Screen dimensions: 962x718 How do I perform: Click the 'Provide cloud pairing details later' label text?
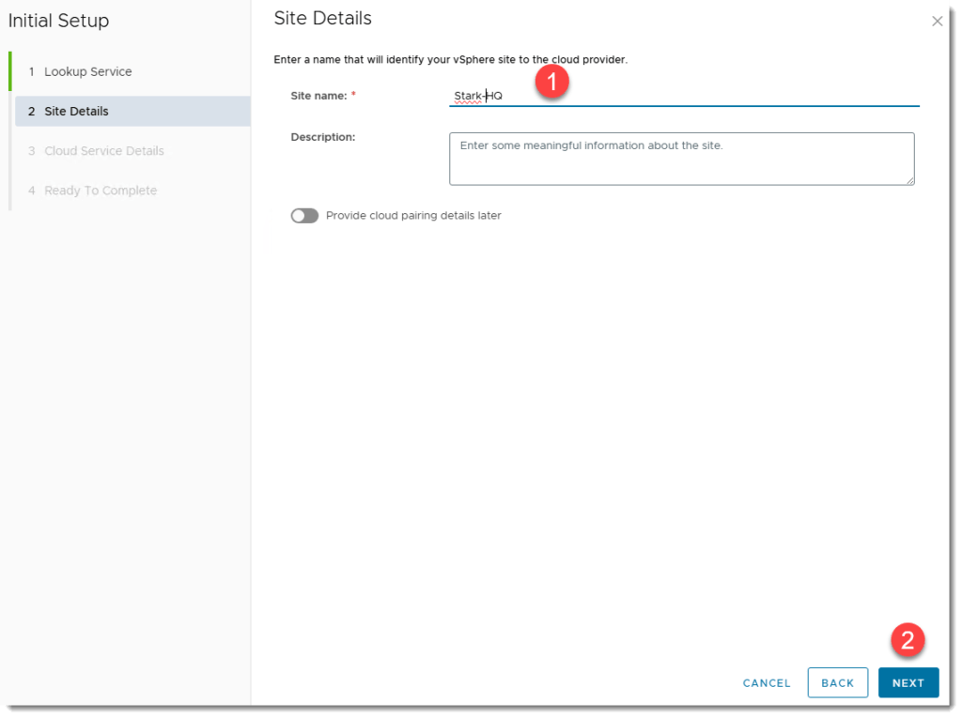[413, 216]
